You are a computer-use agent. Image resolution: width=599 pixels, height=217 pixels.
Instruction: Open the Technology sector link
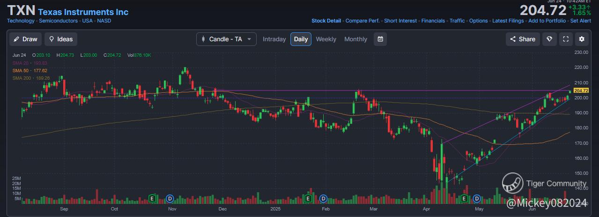(x=21, y=21)
